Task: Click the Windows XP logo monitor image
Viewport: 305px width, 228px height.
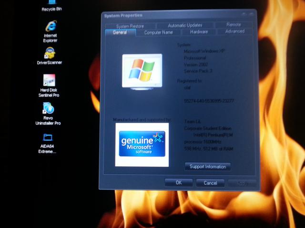Action: (142, 71)
